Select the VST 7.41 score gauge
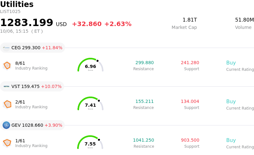254x155 pixels. (90, 104)
